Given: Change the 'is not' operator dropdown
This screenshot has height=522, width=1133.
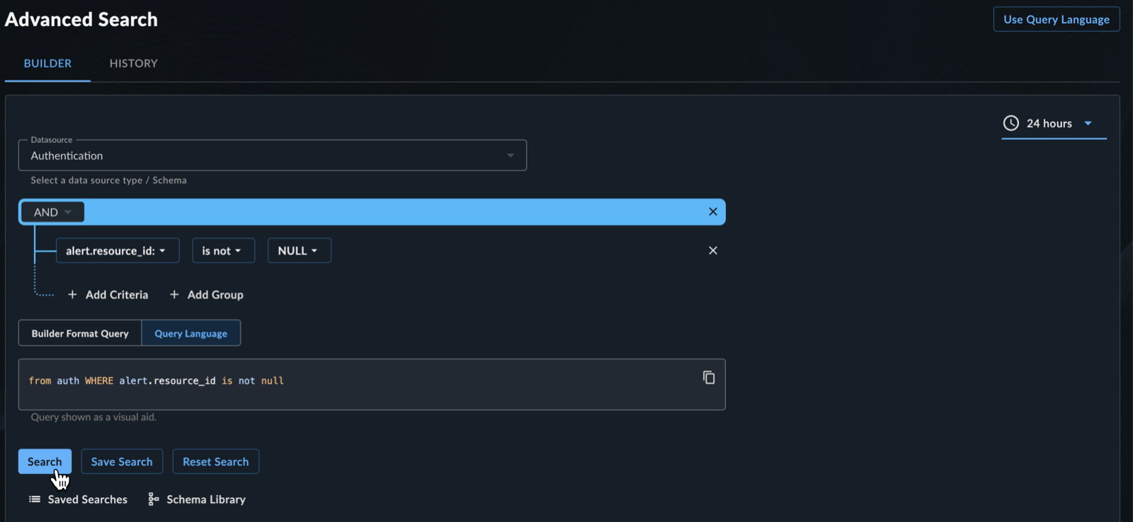Looking at the screenshot, I should [223, 250].
